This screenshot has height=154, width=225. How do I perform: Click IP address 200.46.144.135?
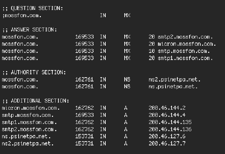pos(170,122)
